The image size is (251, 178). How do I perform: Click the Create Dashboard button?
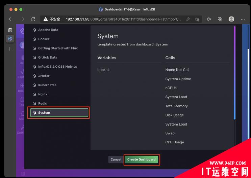pos(141,159)
